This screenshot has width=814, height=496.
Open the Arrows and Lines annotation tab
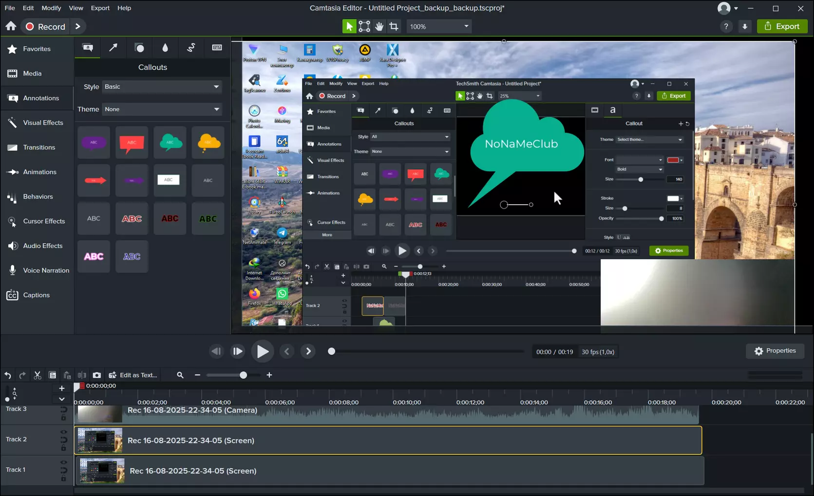[x=113, y=48]
